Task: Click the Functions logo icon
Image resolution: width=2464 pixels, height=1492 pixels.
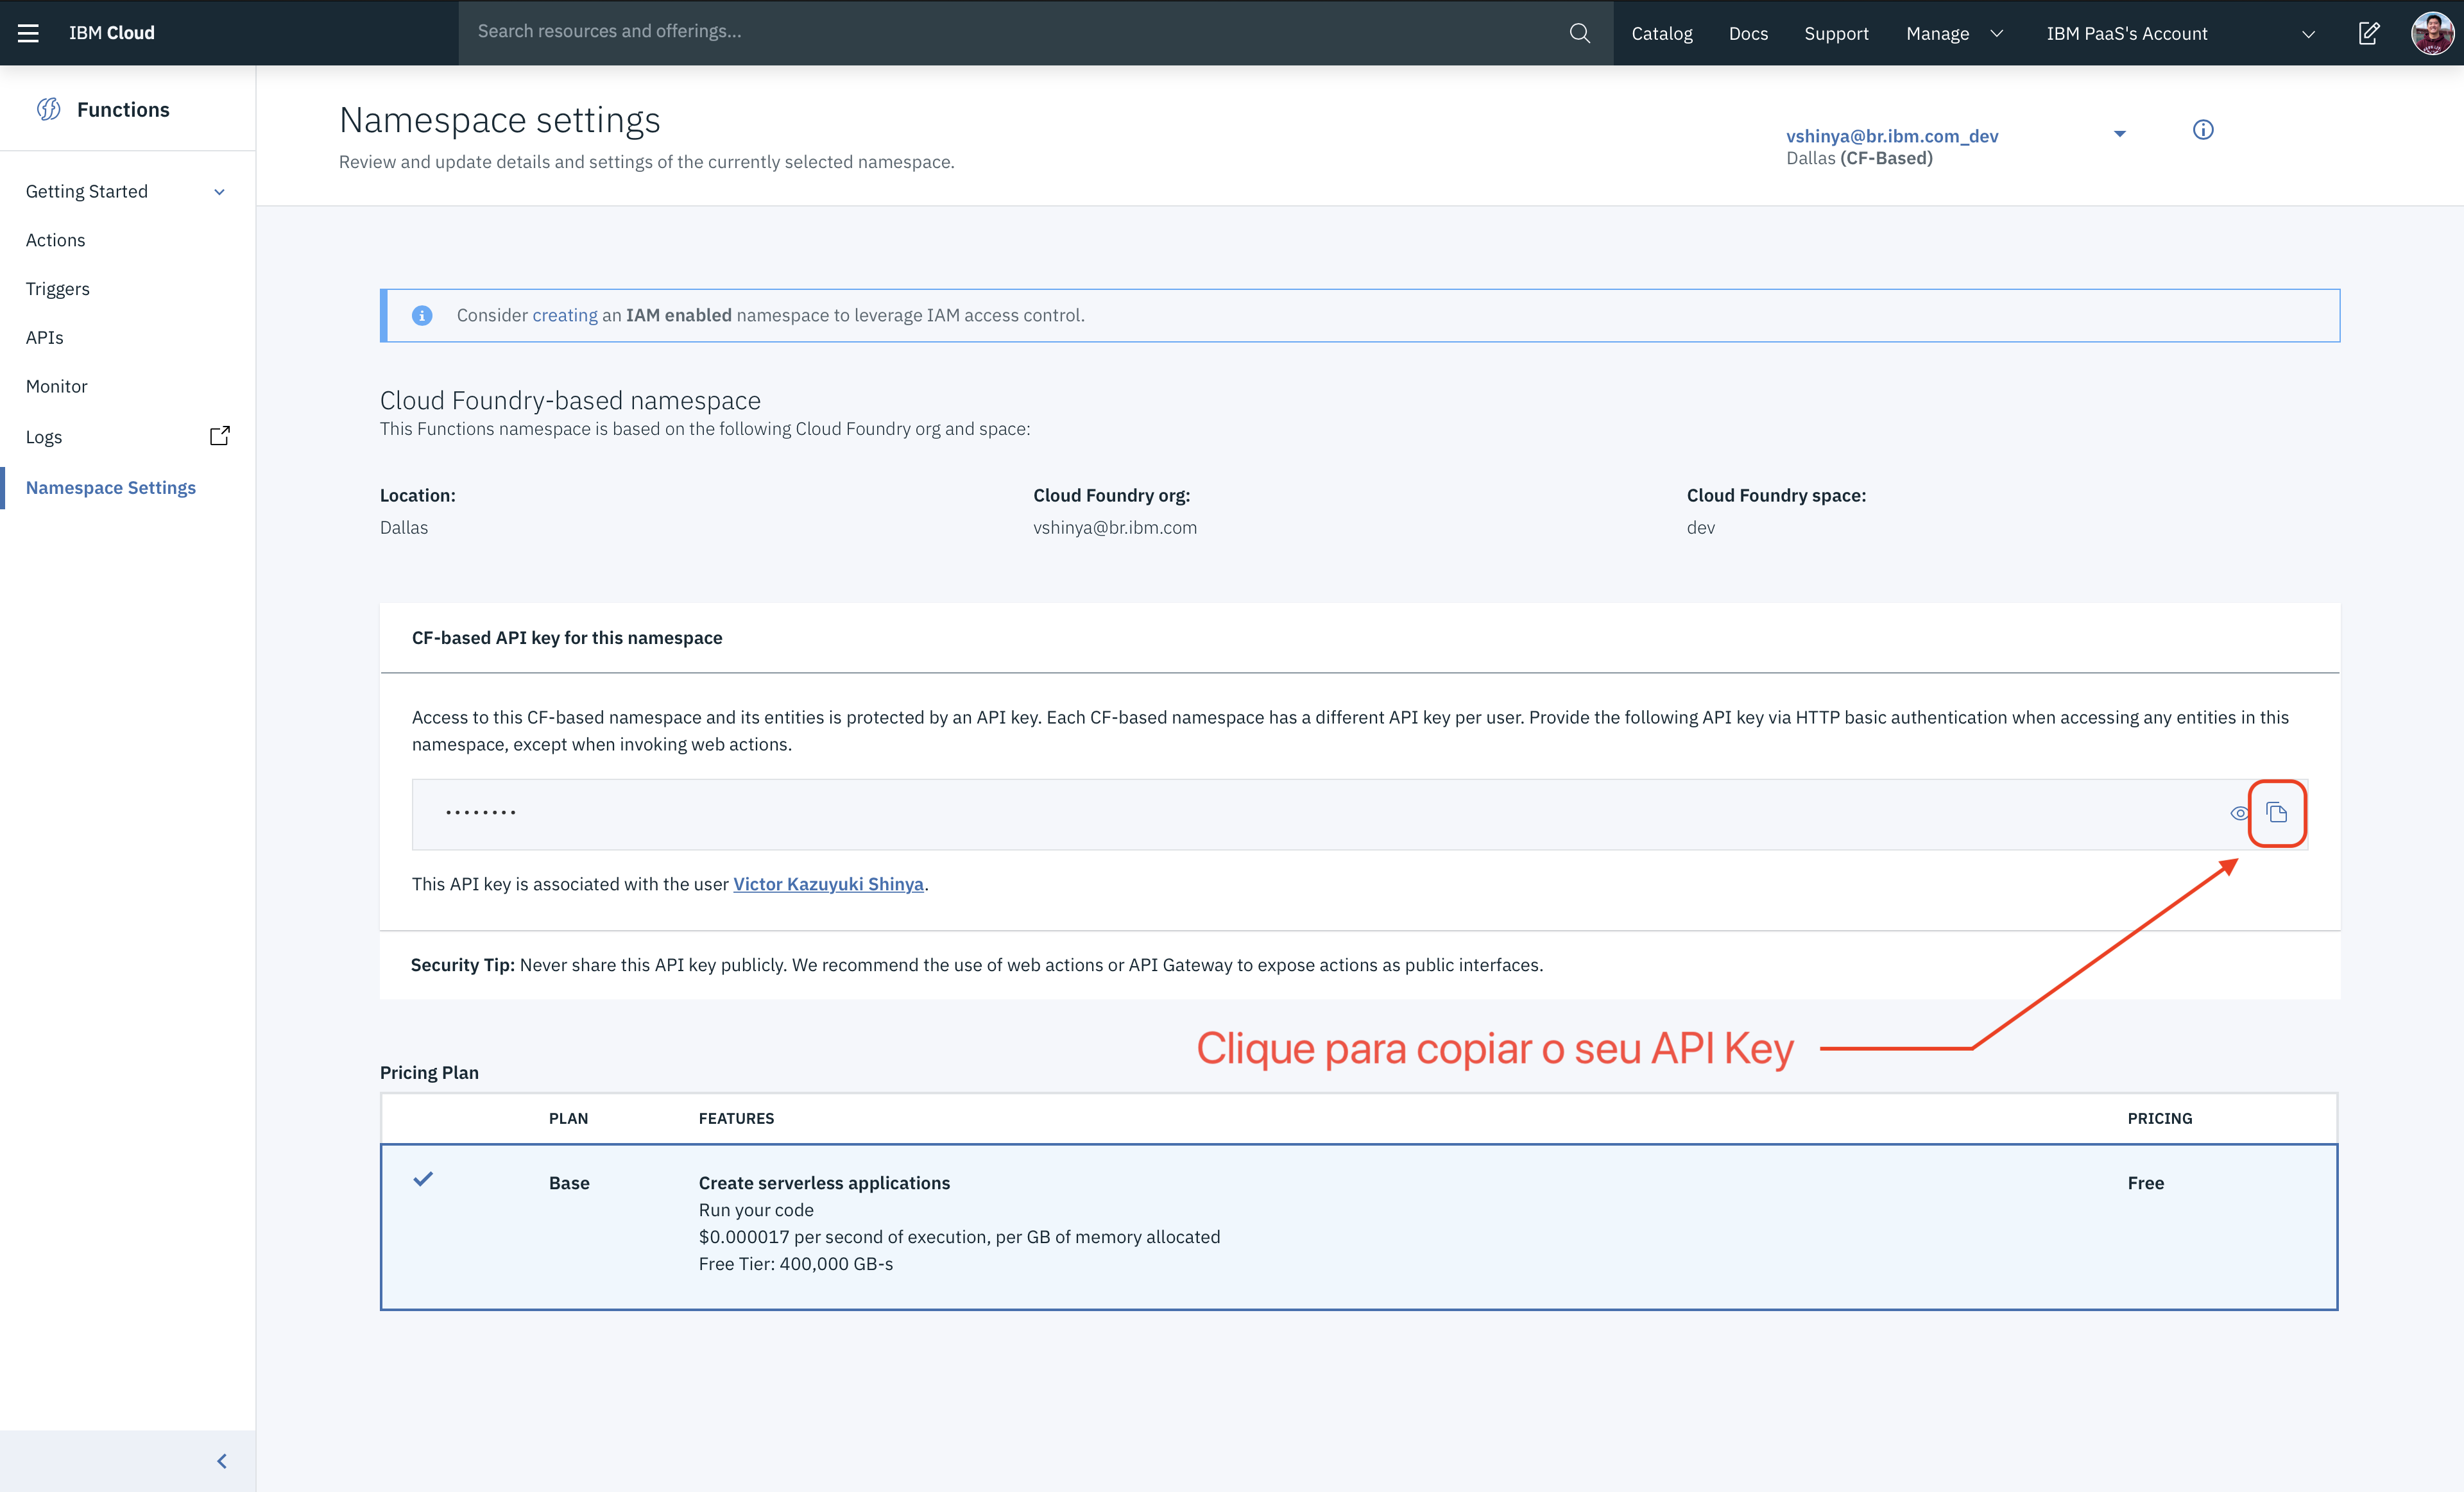Action: (x=48, y=109)
